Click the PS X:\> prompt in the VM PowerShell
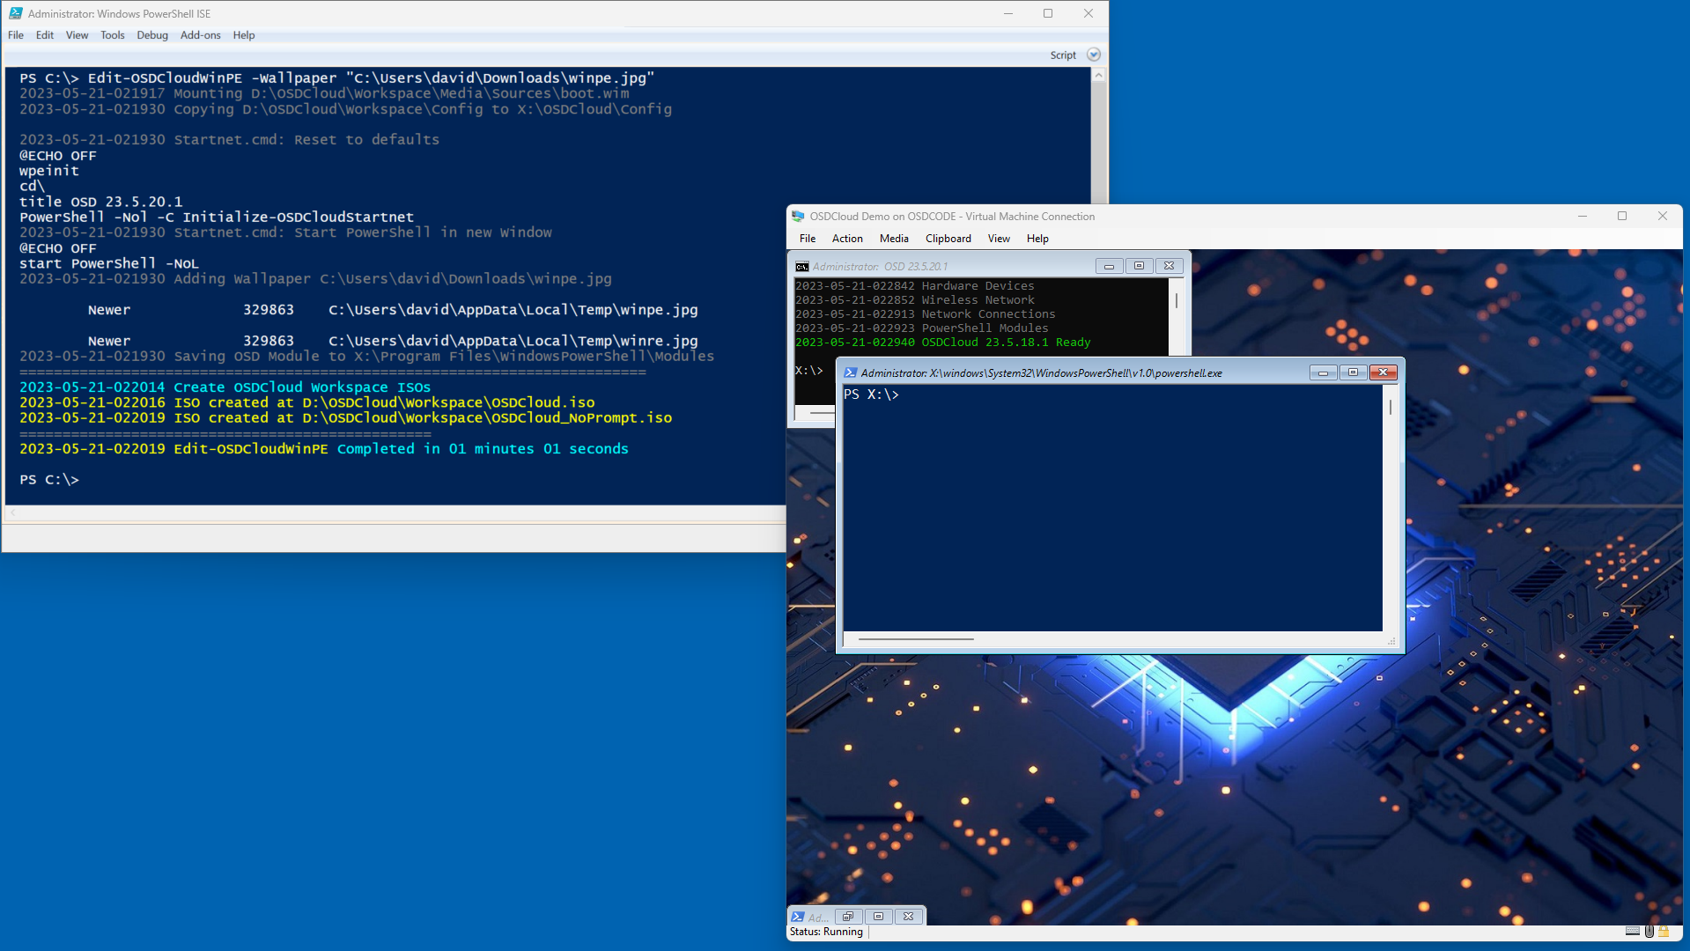Screen dimensions: 1690x951 click(x=871, y=395)
